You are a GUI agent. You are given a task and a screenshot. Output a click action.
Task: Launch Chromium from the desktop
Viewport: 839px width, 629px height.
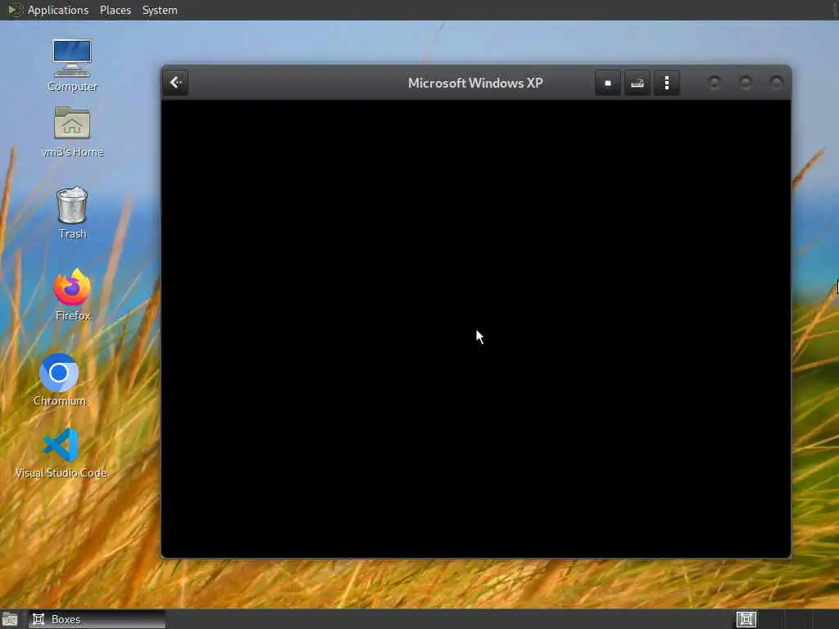(x=59, y=379)
